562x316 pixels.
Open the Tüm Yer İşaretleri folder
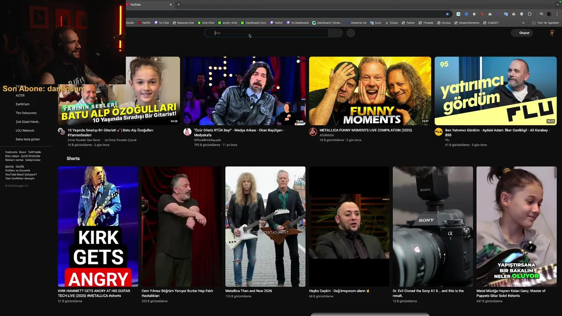[545, 23]
